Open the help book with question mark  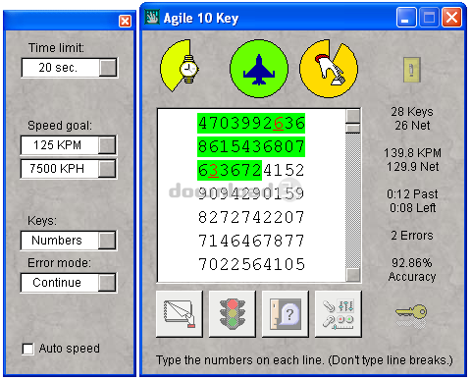(286, 314)
